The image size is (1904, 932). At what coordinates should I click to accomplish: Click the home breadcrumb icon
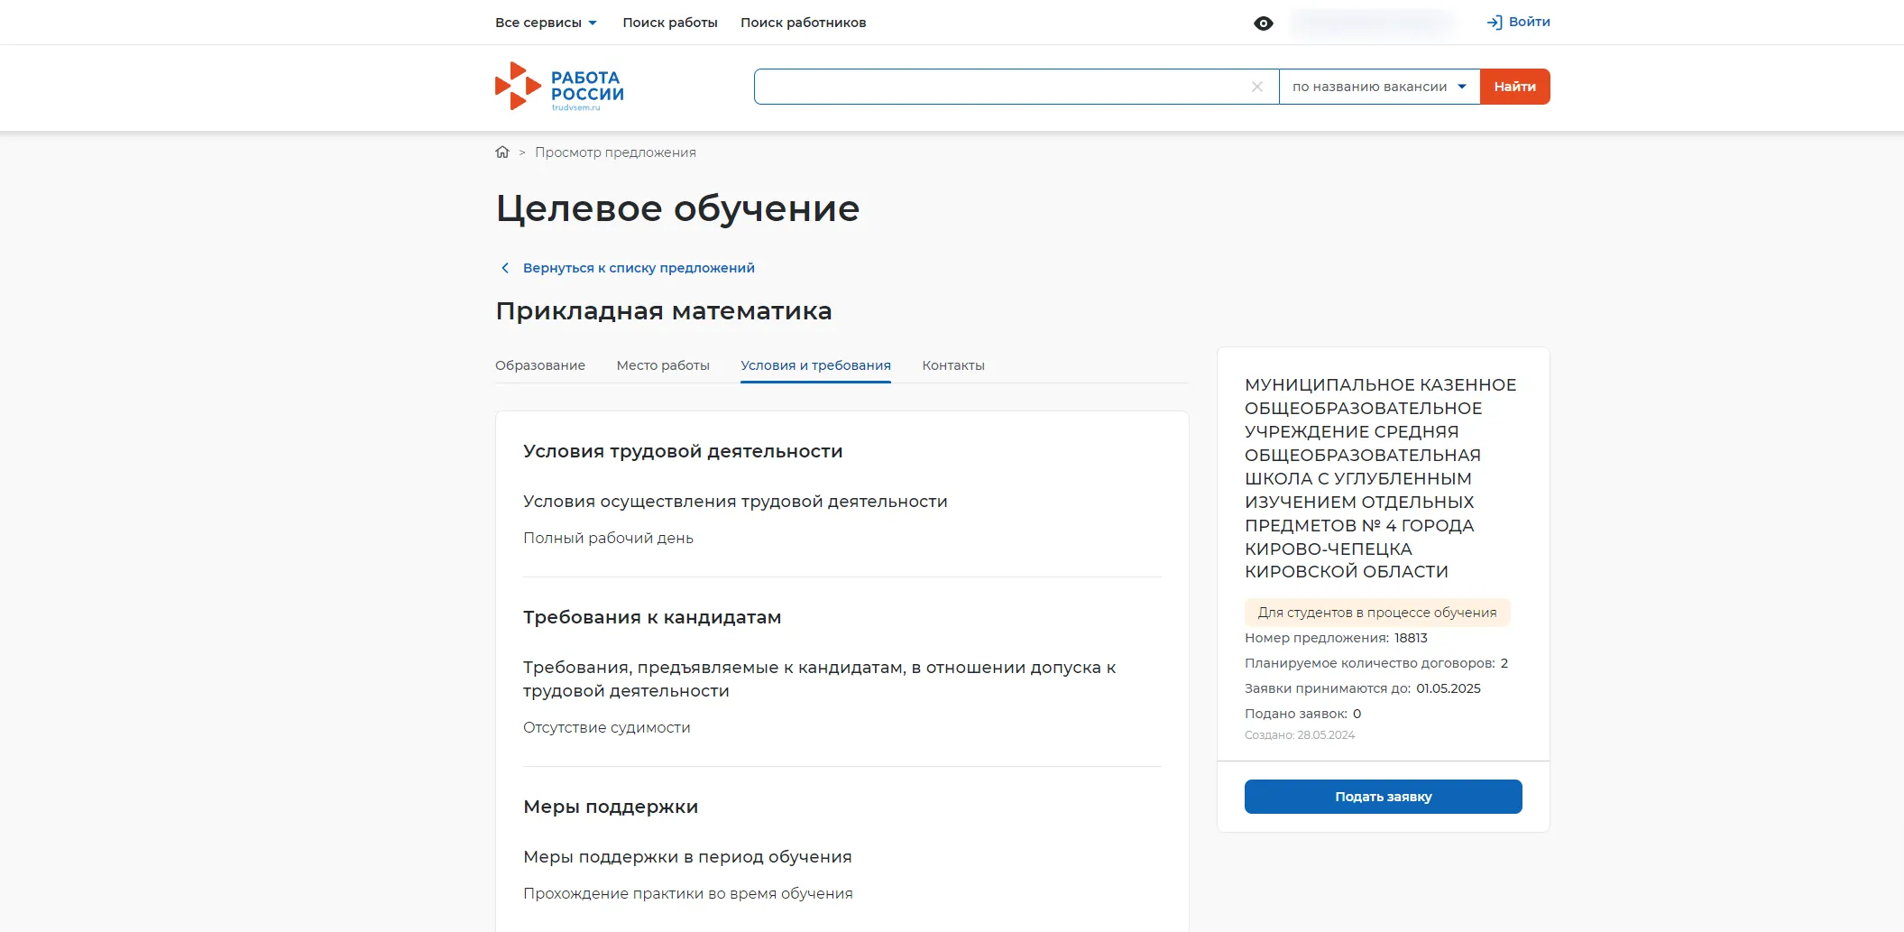pos(502,152)
